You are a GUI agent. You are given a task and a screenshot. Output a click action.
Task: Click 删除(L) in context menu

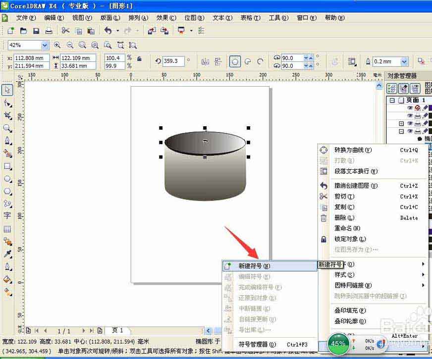374,217
